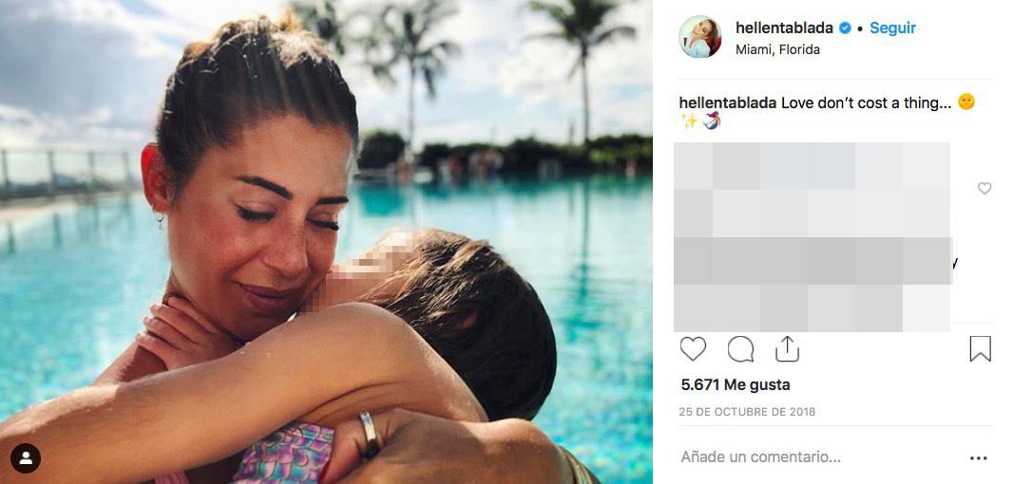
Task: Like the post with the heart icon
Action: (x=693, y=349)
